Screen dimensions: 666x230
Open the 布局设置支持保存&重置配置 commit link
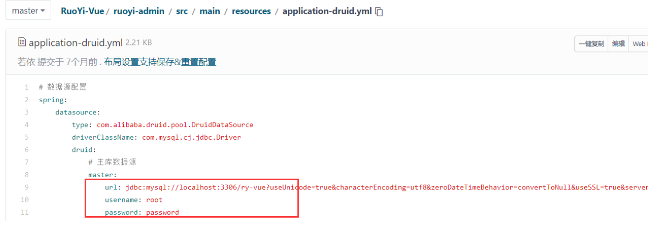click(x=160, y=62)
